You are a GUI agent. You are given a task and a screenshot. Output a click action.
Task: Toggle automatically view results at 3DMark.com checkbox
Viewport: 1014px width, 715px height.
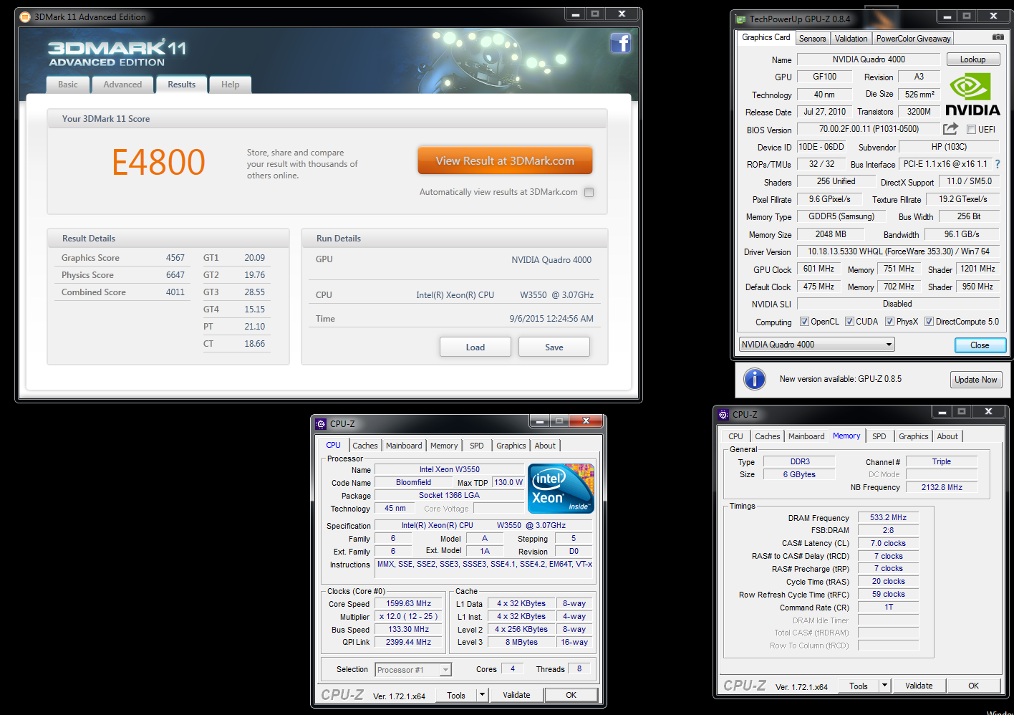click(x=589, y=192)
